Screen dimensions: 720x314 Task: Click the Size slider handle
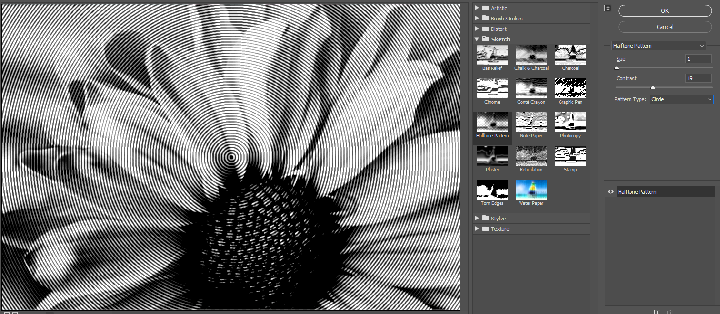click(617, 68)
